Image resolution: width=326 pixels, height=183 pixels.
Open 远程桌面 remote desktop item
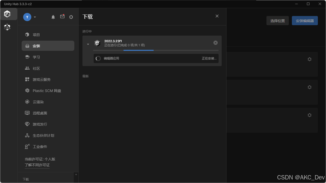pos(48,113)
